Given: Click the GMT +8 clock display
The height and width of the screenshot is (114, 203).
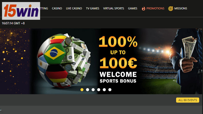Looking at the screenshot, I should (13, 23).
